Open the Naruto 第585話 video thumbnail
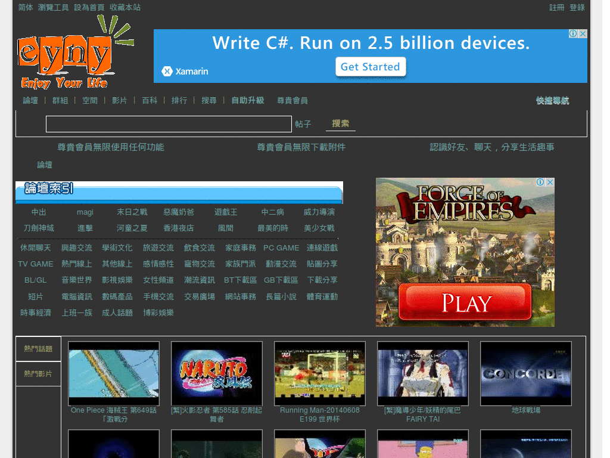This screenshot has height=458, width=610. pyautogui.click(x=217, y=373)
